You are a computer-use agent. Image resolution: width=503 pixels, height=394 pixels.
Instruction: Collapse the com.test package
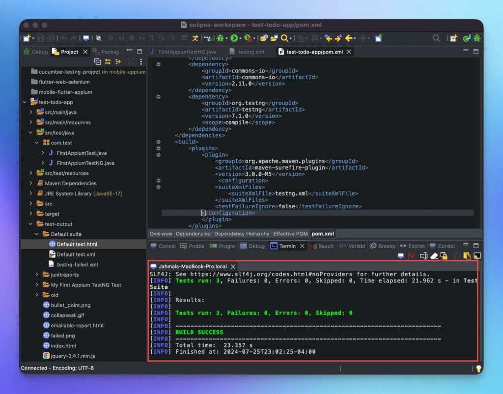coord(37,143)
